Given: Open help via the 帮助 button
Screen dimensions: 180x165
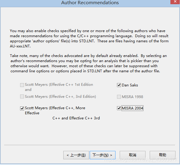Looking at the screenshot, I should coord(162,155).
